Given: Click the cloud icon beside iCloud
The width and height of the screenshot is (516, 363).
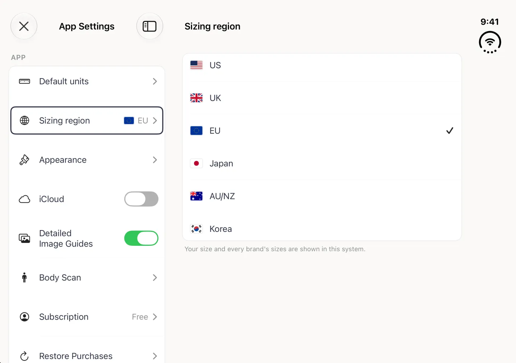Looking at the screenshot, I should click(x=24, y=199).
